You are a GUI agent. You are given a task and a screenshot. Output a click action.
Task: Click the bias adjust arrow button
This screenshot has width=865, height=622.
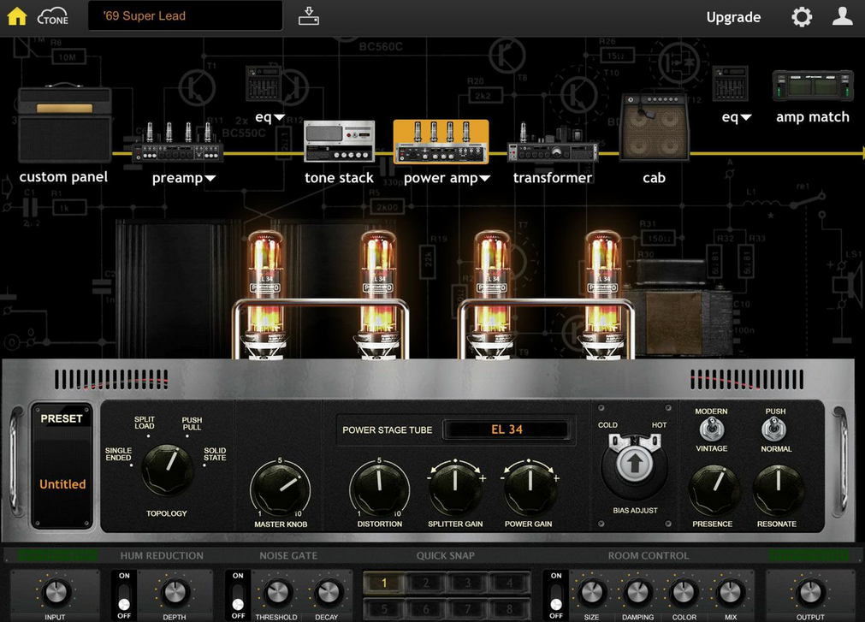point(634,463)
